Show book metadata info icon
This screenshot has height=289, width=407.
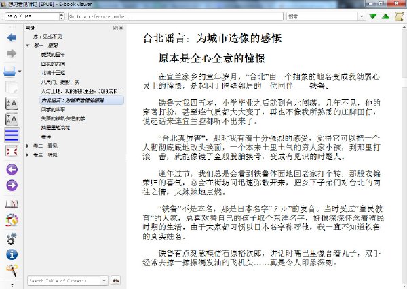point(12,254)
